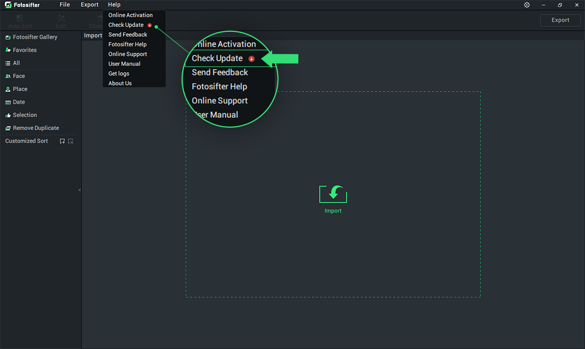Screen dimensions: 585x349
Task: Switch to the Import tab
Action: (x=93, y=35)
